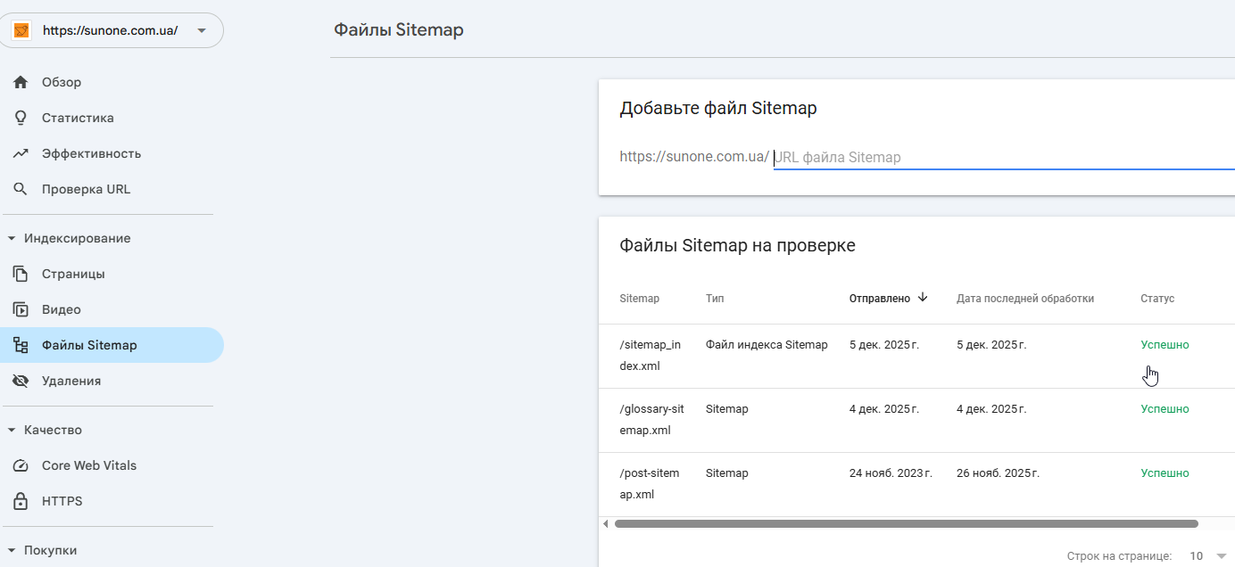Click the Pages documents icon
This screenshot has height=567, width=1235.
click(21, 274)
